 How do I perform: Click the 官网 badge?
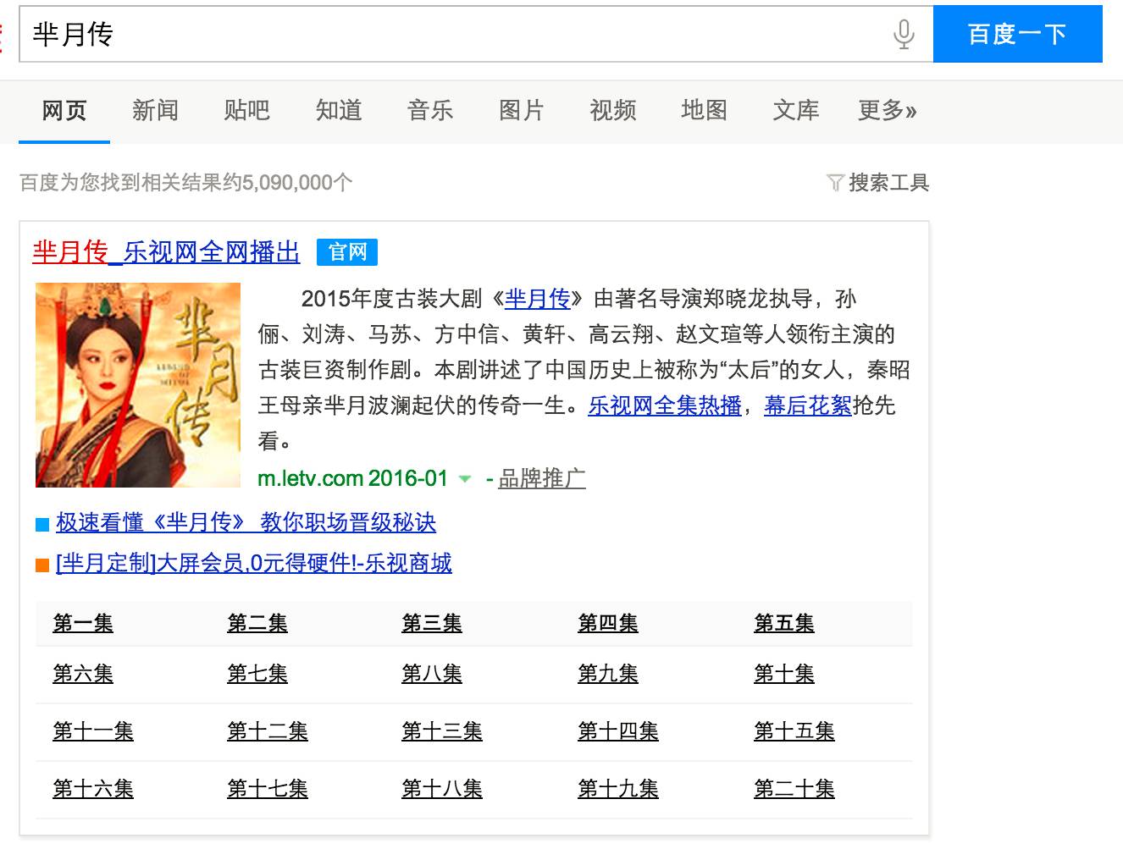click(347, 252)
